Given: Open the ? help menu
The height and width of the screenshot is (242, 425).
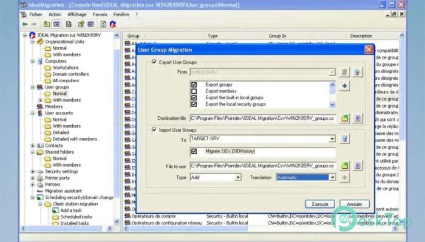Looking at the screenshot, I should (137, 15).
